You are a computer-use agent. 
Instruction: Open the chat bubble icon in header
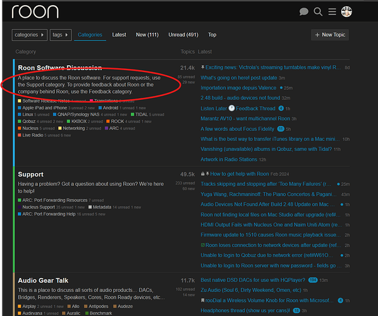coord(303,11)
